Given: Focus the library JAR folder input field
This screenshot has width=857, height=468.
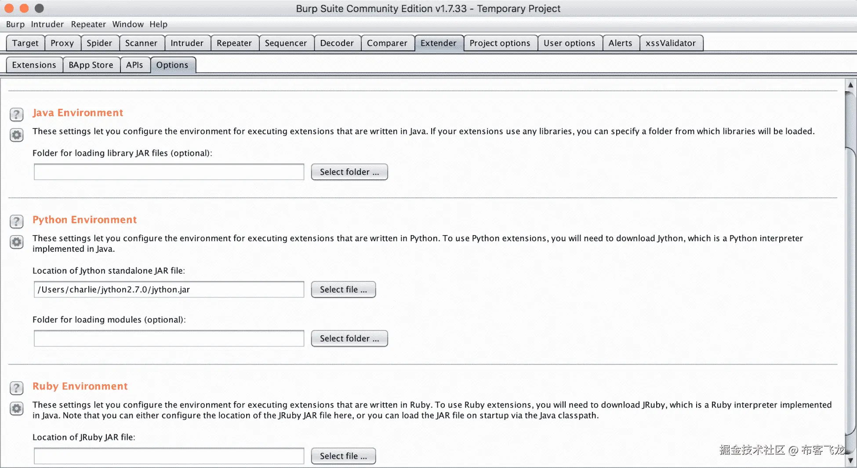Looking at the screenshot, I should (169, 172).
